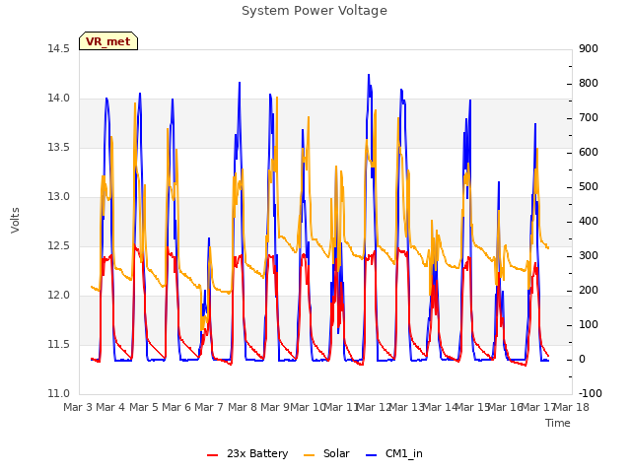Click the Mar 5 date label
This screenshot has width=631, height=473.
coord(144,407)
